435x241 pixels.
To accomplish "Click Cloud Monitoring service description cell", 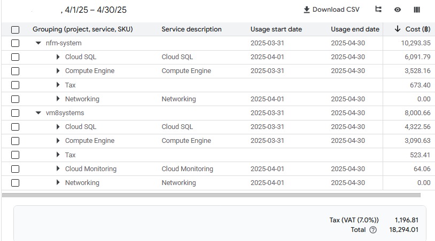I will tap(187, 169).
